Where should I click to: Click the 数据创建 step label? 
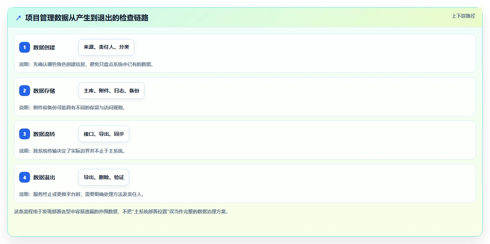pos(44,47)
